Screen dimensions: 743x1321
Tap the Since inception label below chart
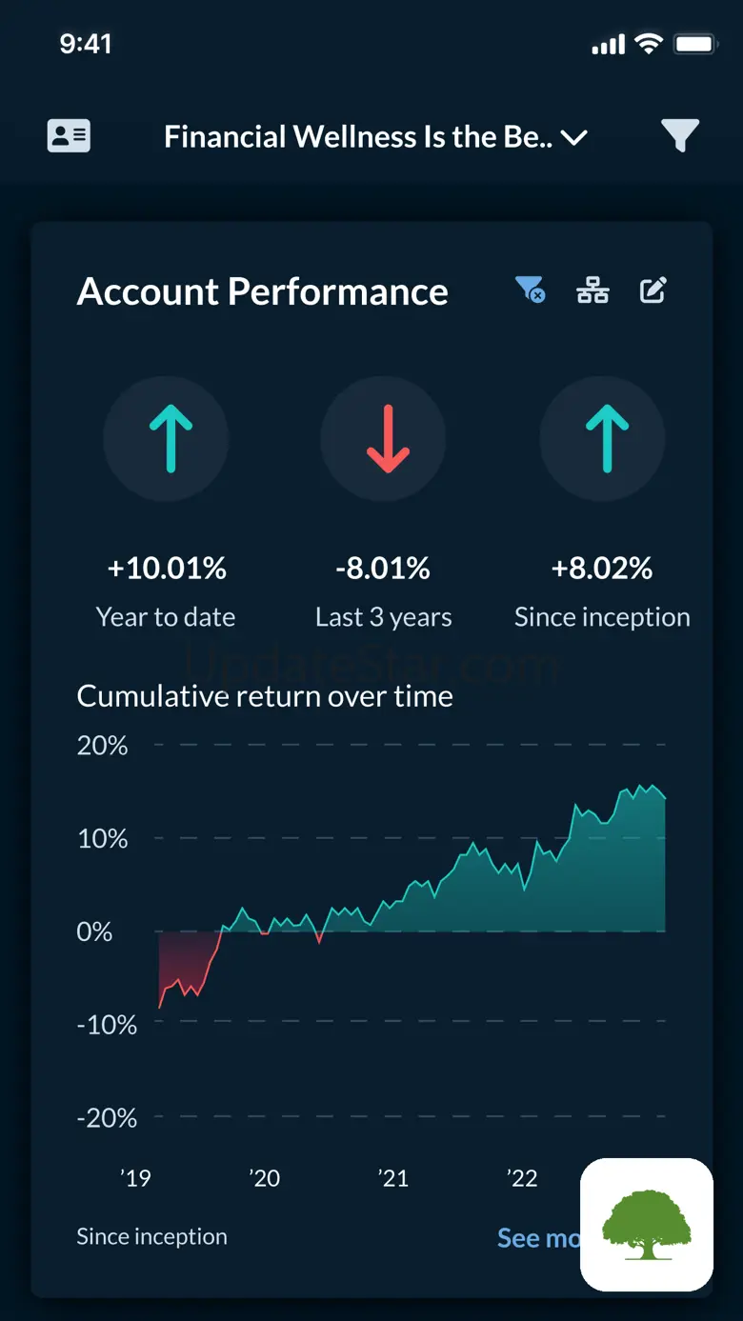151,1236
